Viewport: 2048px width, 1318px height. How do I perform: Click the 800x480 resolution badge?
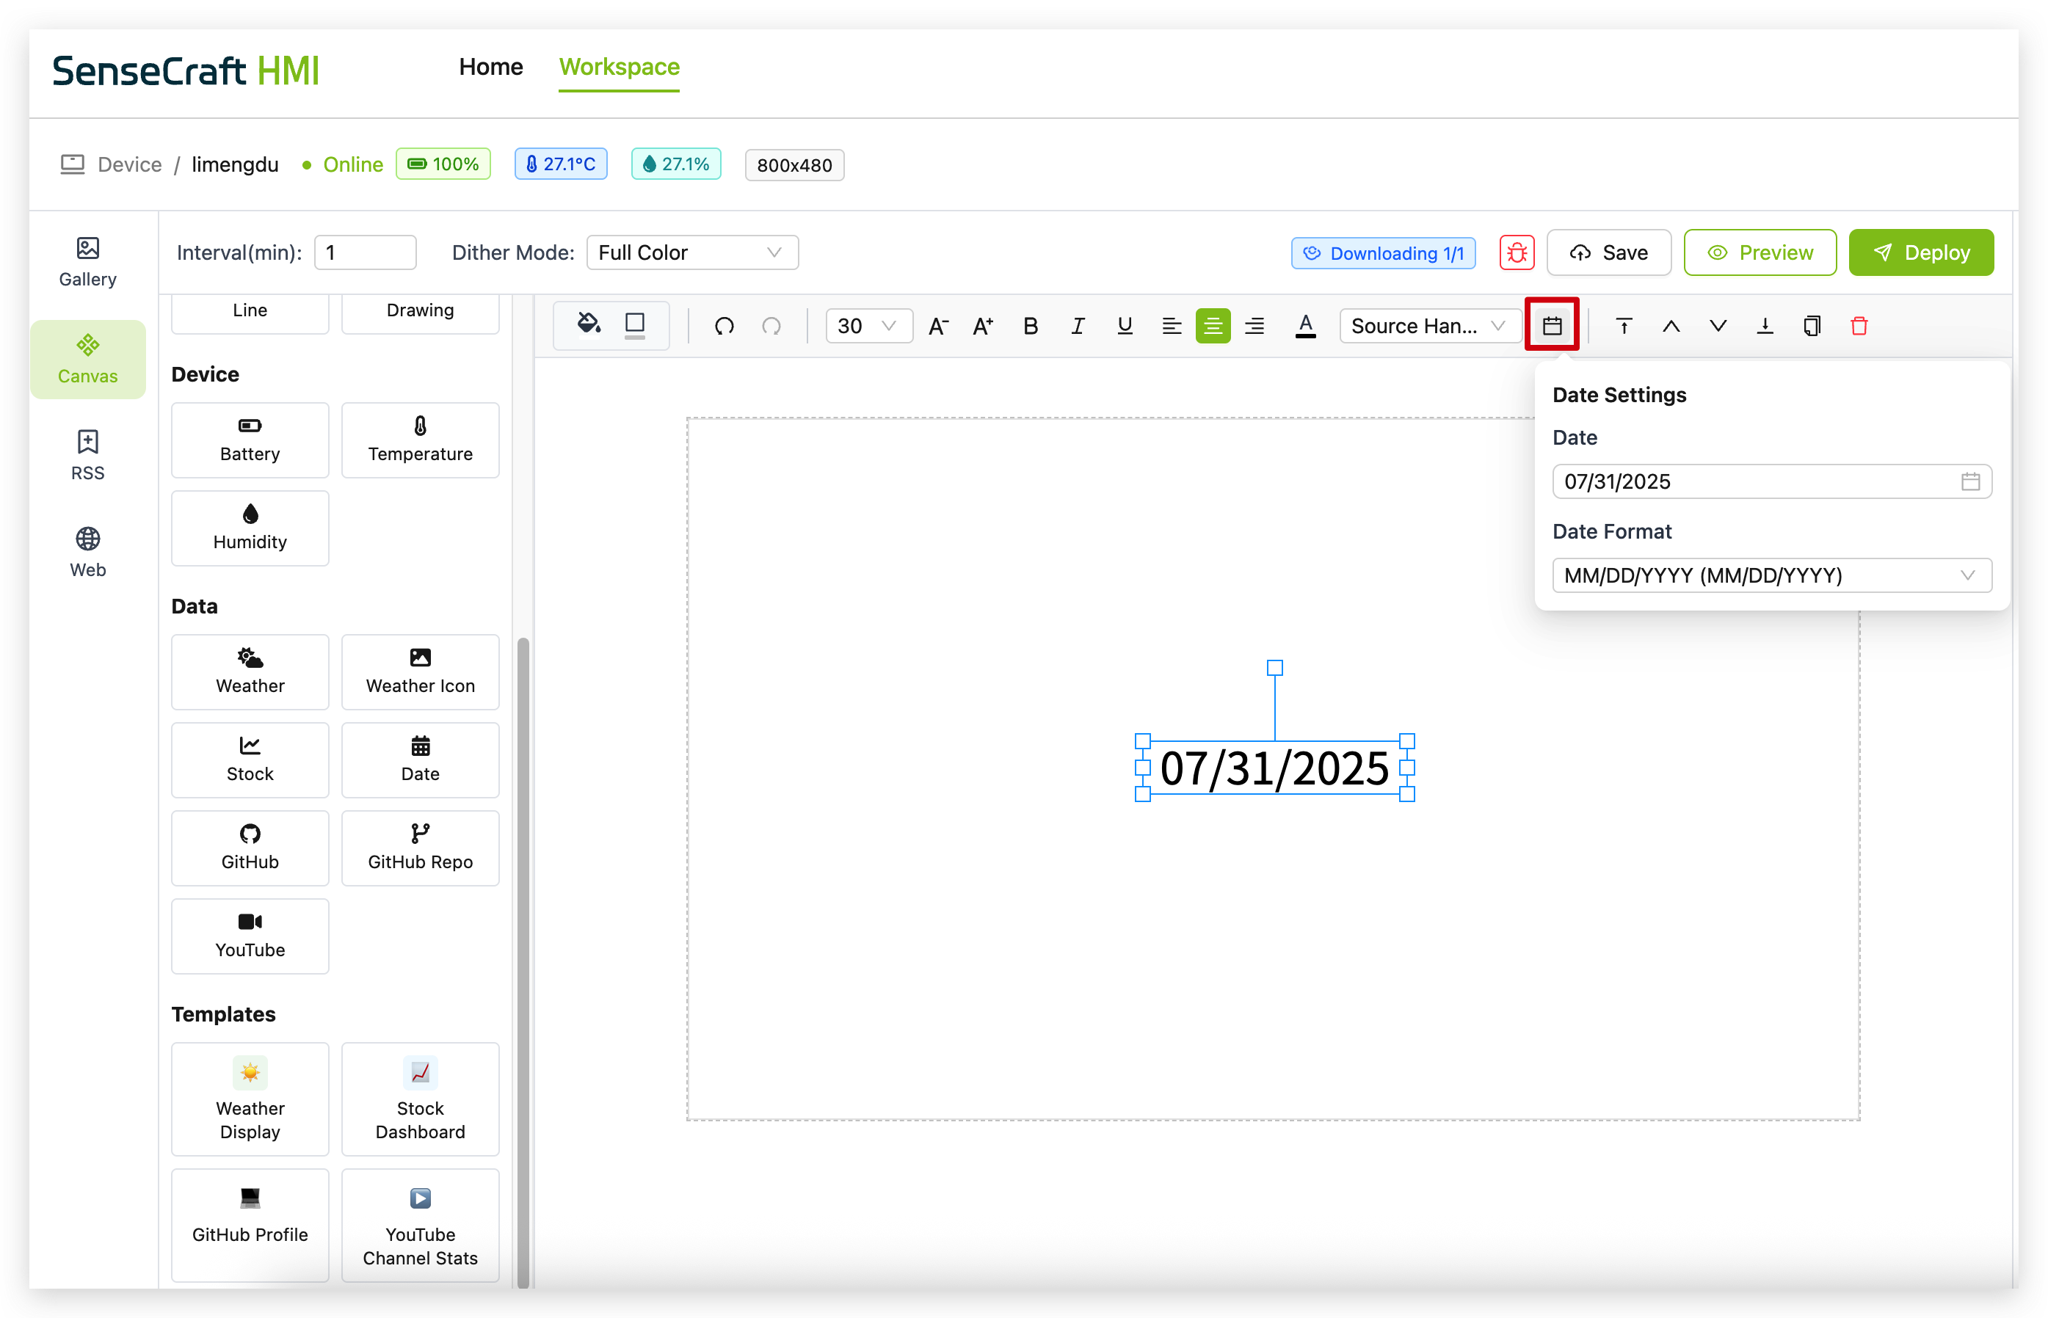794,165
